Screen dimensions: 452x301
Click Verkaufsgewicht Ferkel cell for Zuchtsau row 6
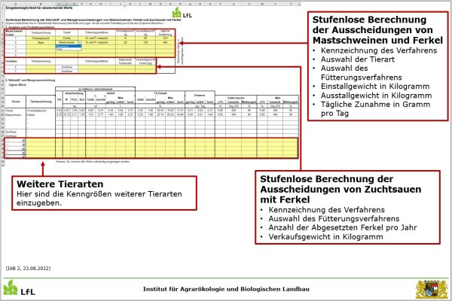[x=145, y=67]
